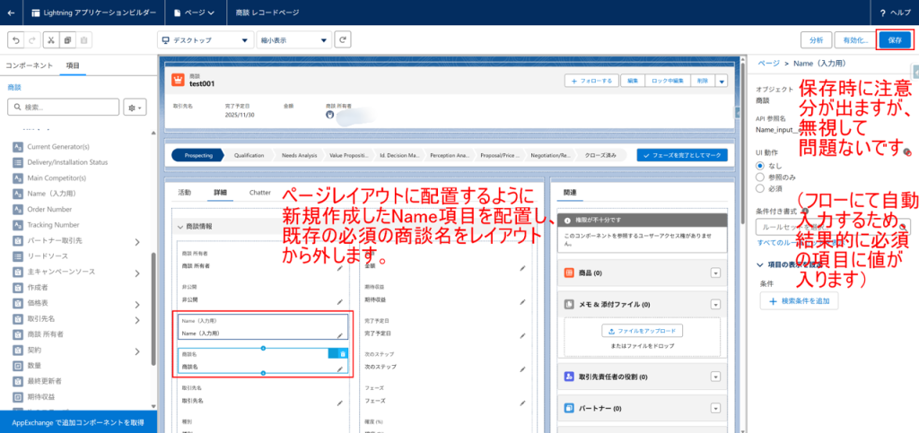Click the 数量 number field icon

pyautogui.click(x=18, y=366)
